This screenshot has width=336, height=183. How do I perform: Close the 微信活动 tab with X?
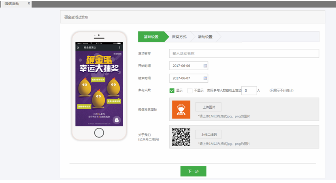click(28, 3)
